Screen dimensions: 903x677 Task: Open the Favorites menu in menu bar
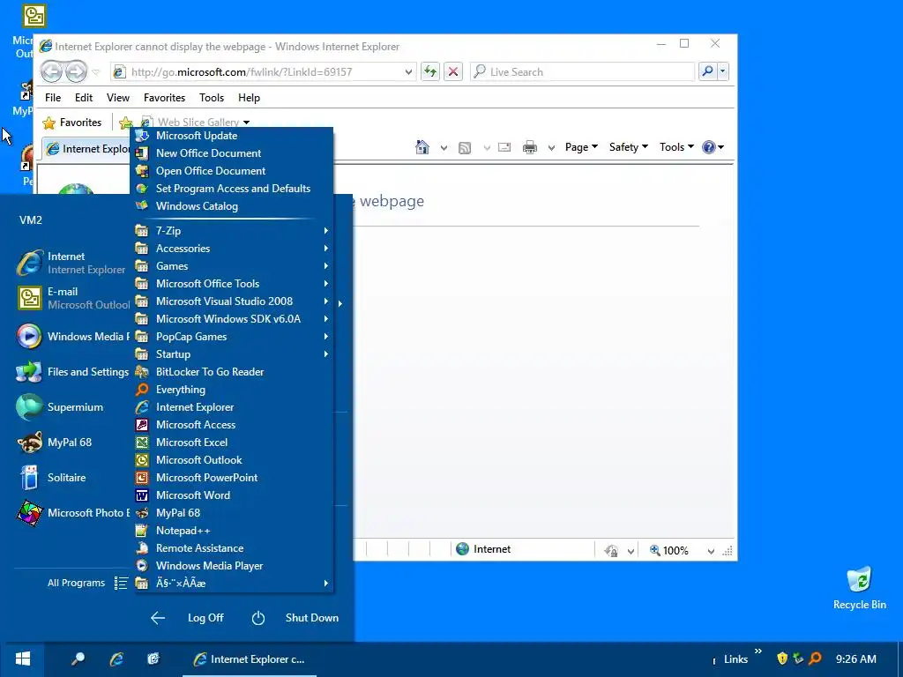(165, 98)
